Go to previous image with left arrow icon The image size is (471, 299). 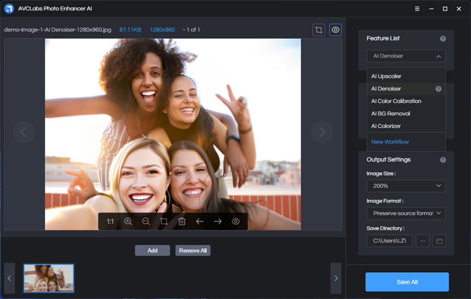pyautogui.click(x=200, y=221)
